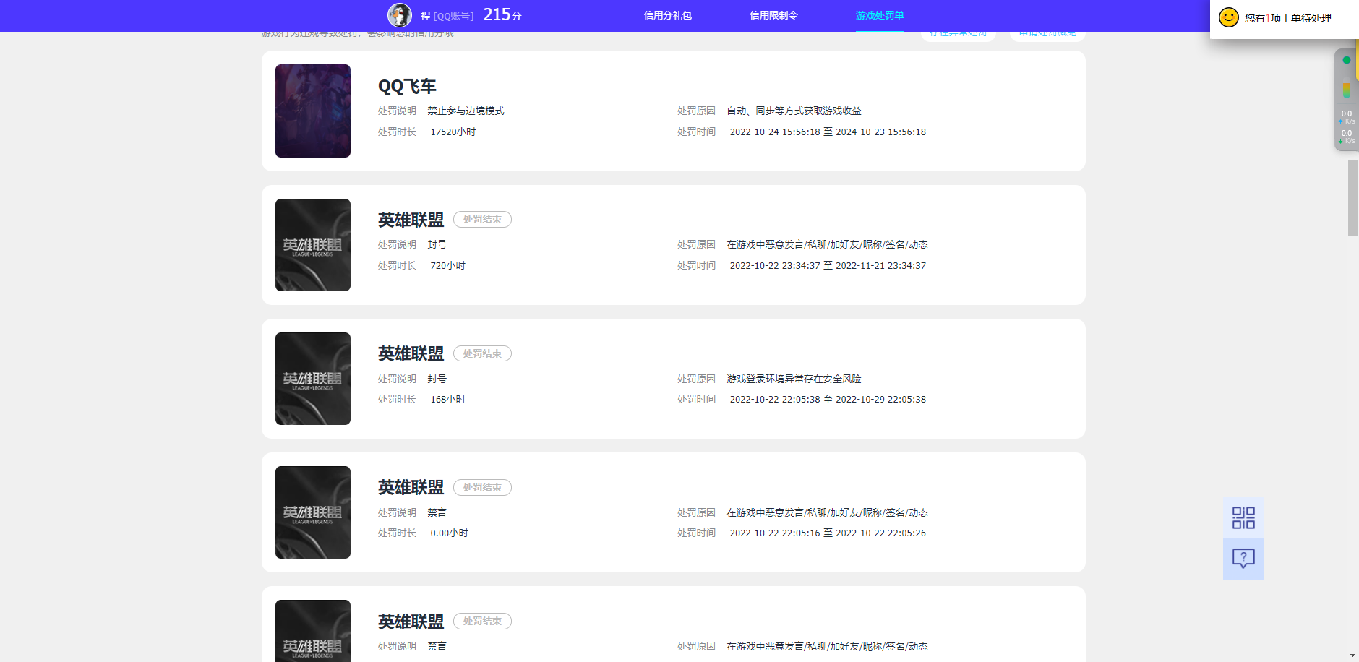Click the 处罚结束 badge on the 0.00小时 card
The width and height of the screenshot is (1359, 662).
pos(482,487)
